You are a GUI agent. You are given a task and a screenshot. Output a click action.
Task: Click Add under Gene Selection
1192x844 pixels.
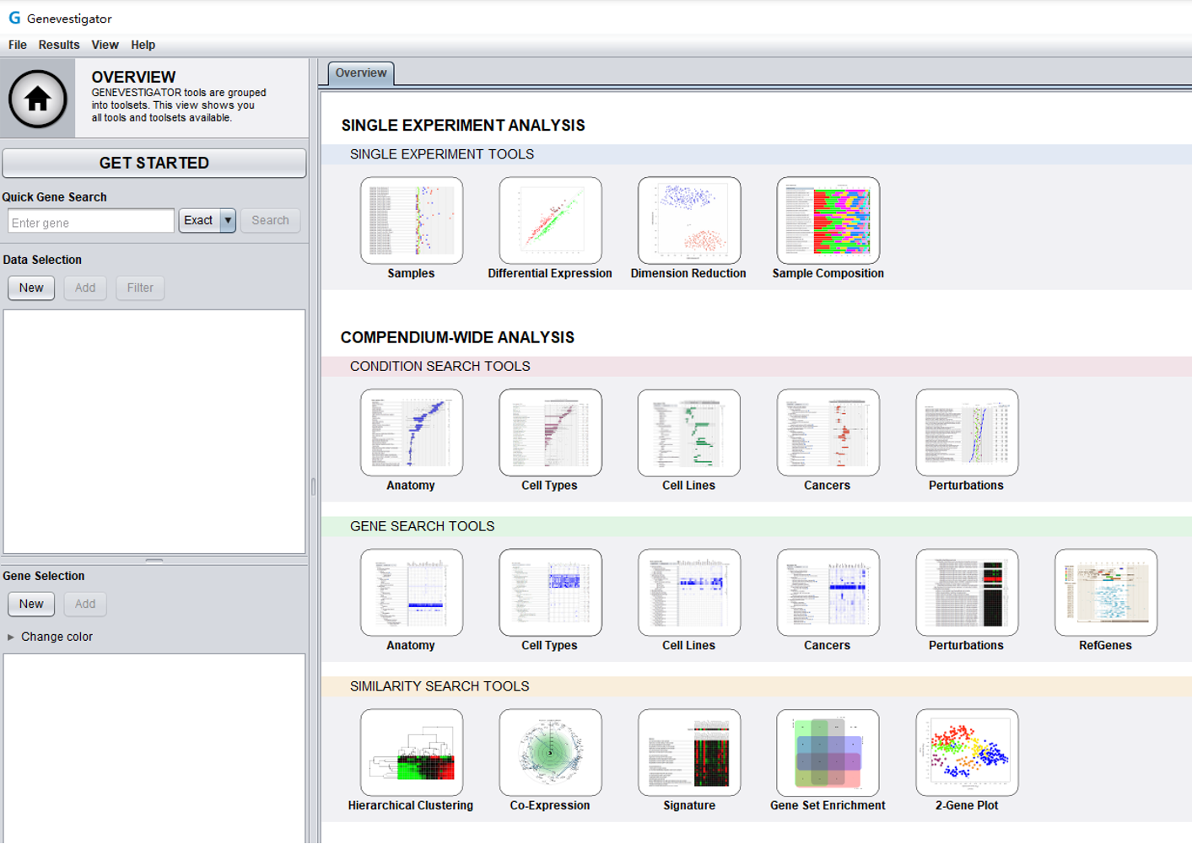pyautogui.click(x=85, y=604)
